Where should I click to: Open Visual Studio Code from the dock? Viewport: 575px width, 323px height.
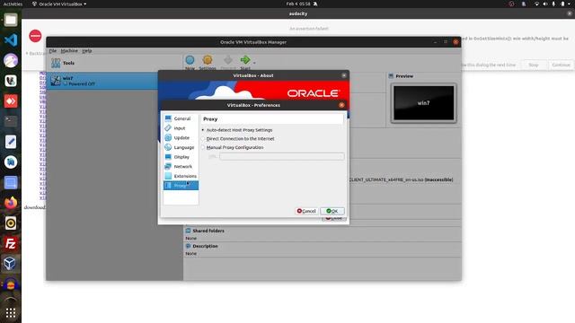click(x=11, y=39)
